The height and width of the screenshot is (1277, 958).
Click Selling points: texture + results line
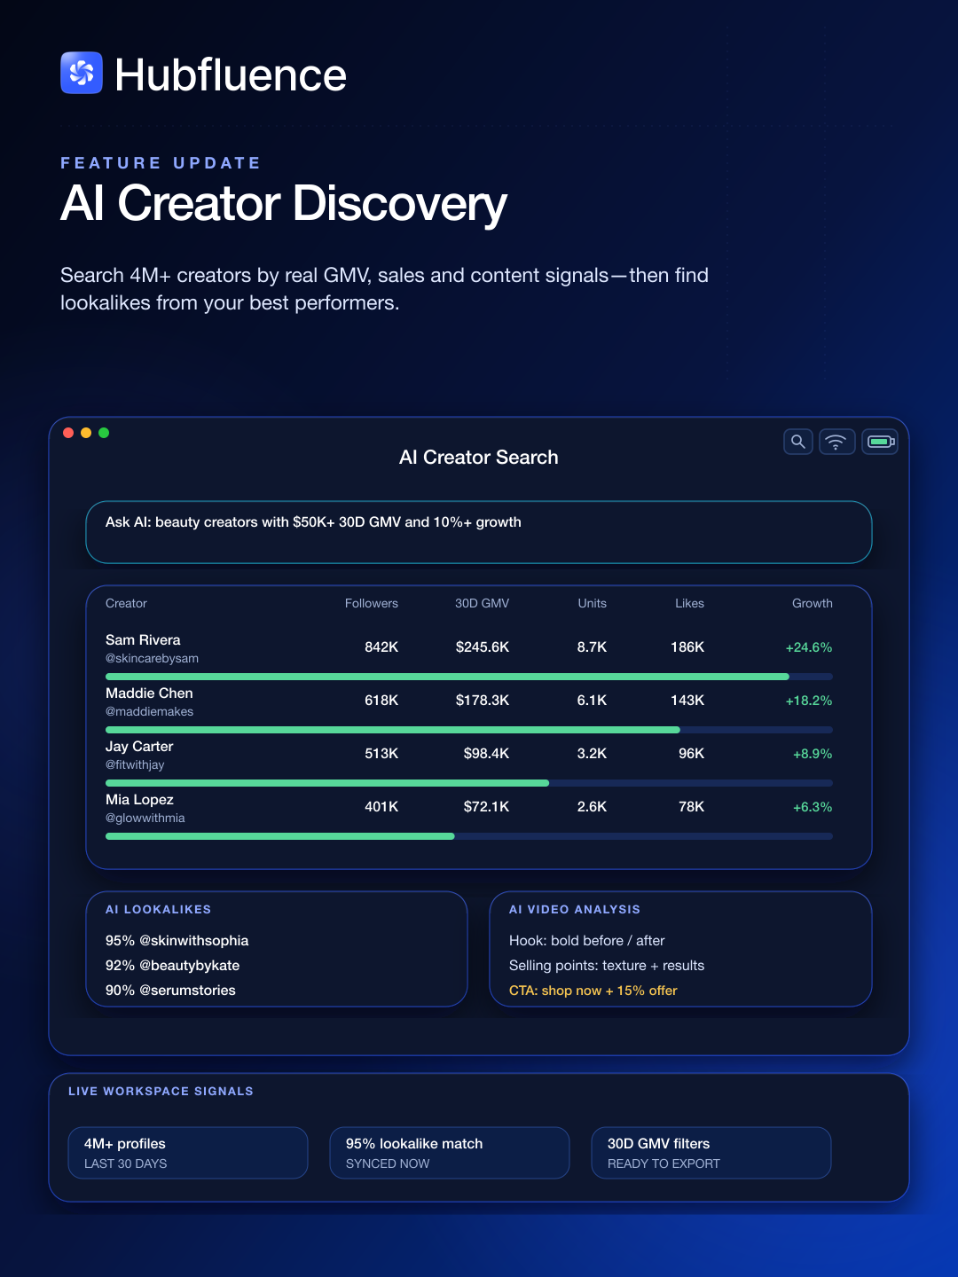(607, 966)
